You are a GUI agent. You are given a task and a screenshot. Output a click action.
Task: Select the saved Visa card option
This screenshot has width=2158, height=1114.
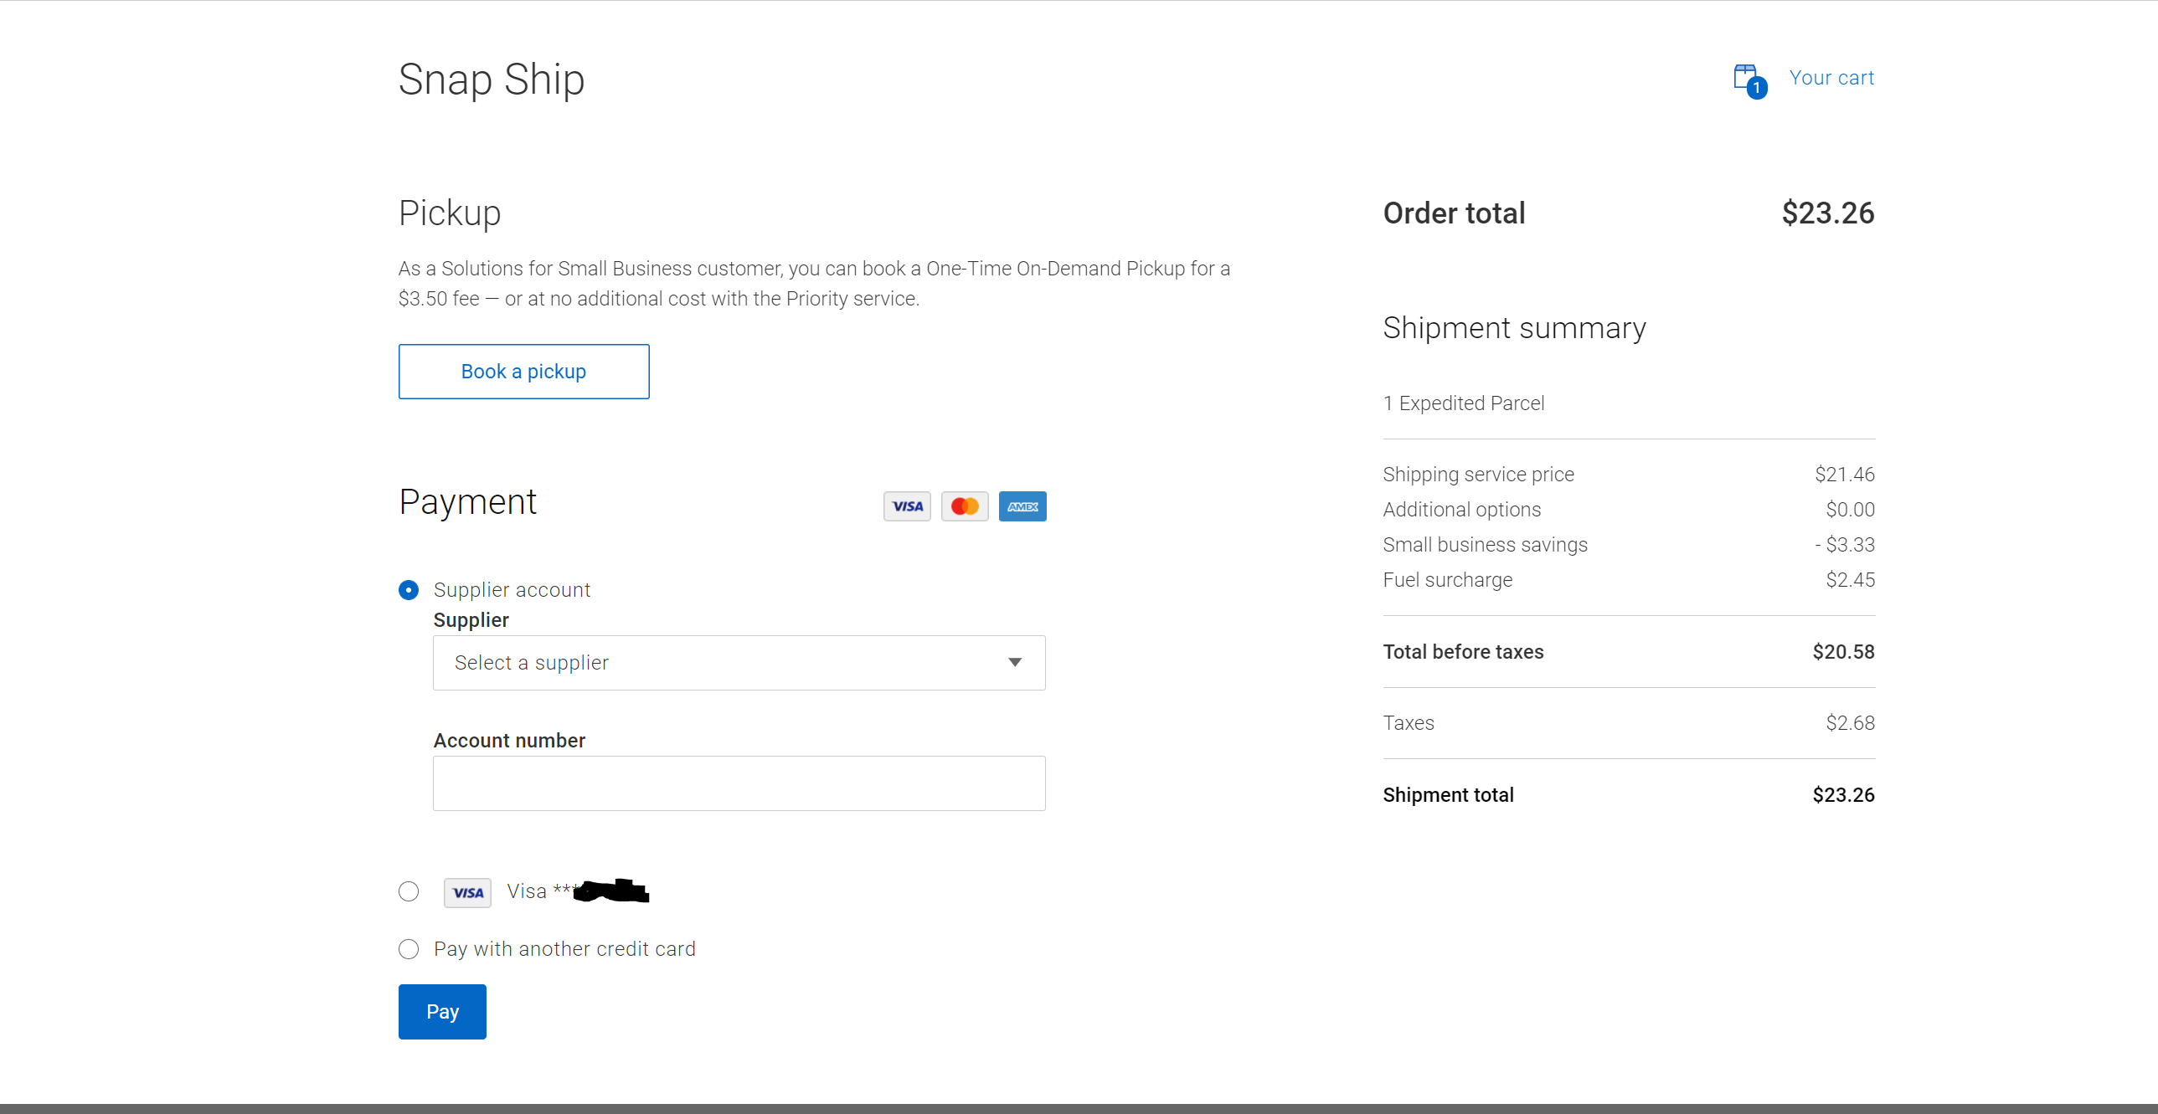[408, 891]
